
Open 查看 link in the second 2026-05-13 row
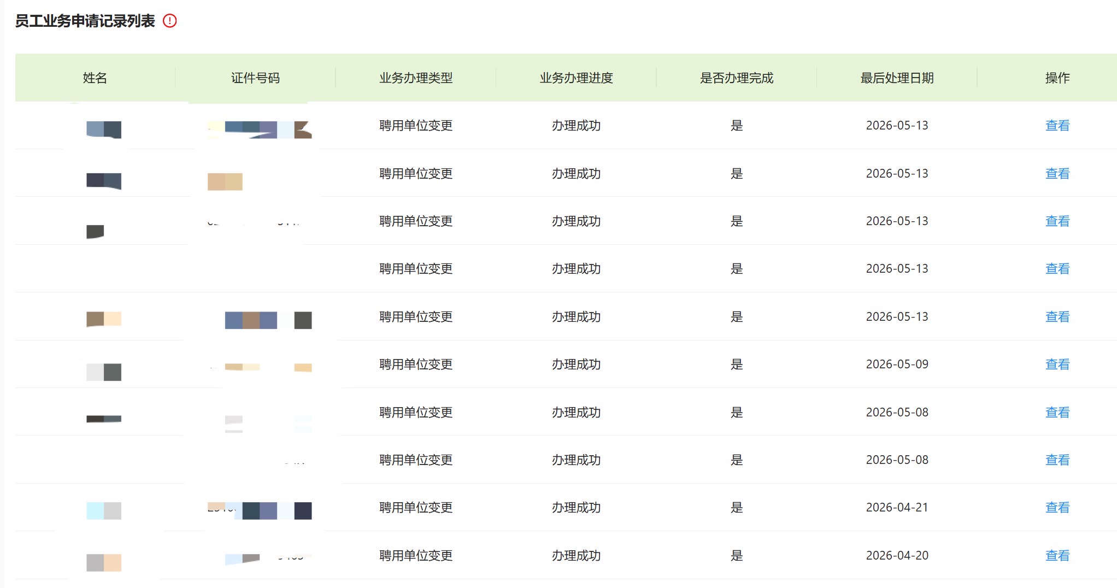point(1057,174)
